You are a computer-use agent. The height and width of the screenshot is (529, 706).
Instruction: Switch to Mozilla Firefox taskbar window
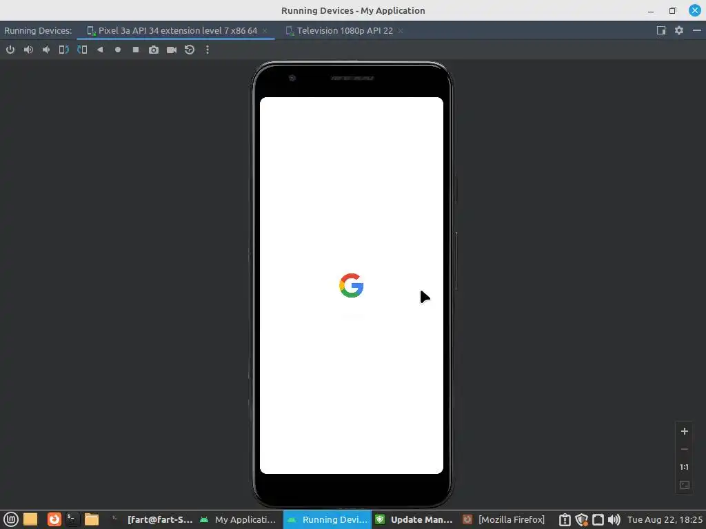[504, 519]
